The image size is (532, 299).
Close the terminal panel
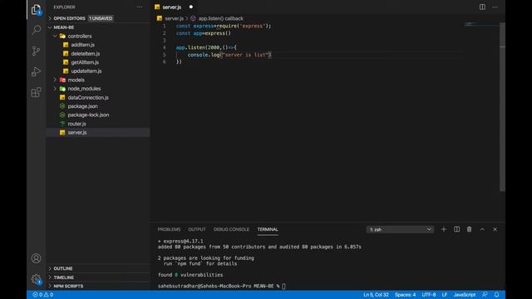pyautogui.click(x=495, y=229)
